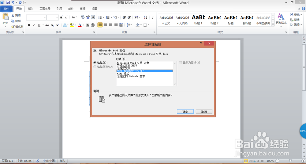The height and width of the screenshot is (164, 306).
Task: Click Cancel (取消) in Paste Special dialog
Action: [204, 112]
